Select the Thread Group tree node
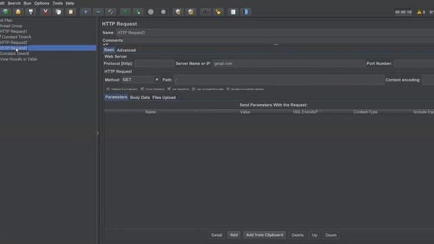The width and height of the screenshot is (434, 244). point(11,26)
